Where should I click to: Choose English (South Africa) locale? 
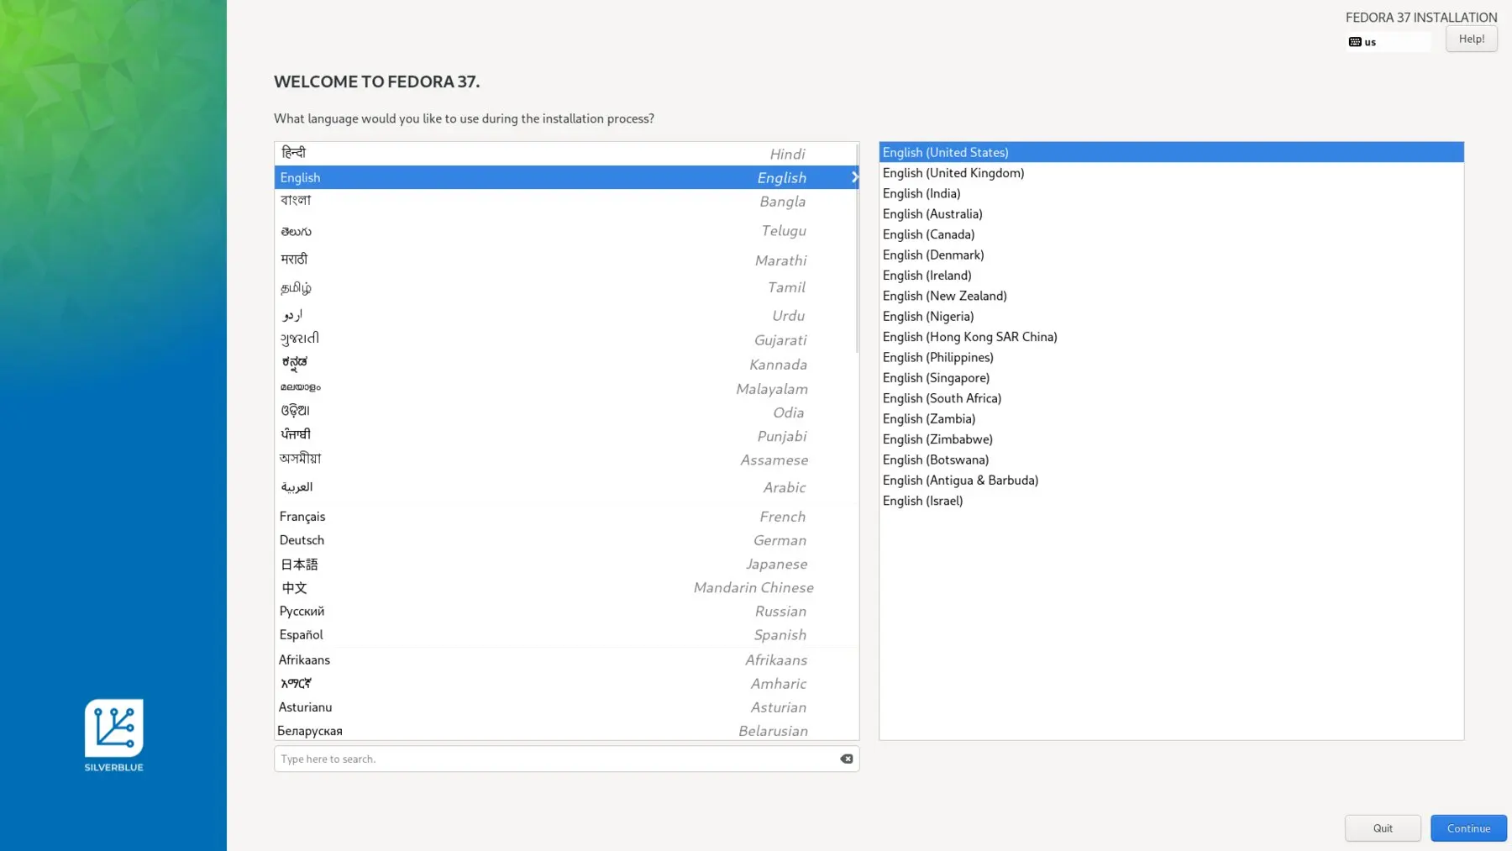(x=1171, y=398)
